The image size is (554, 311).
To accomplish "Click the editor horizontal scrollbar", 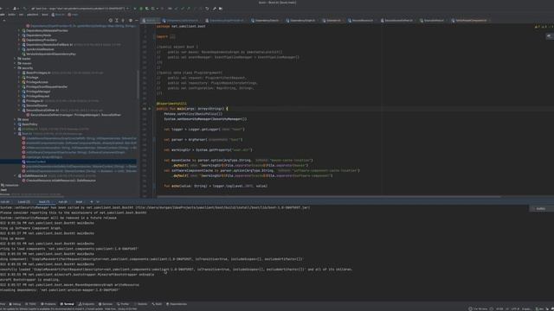I will click(x=329, y=197).
